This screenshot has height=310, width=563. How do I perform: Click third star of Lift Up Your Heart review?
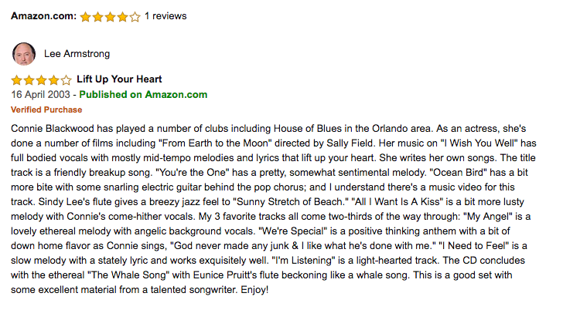41,80
